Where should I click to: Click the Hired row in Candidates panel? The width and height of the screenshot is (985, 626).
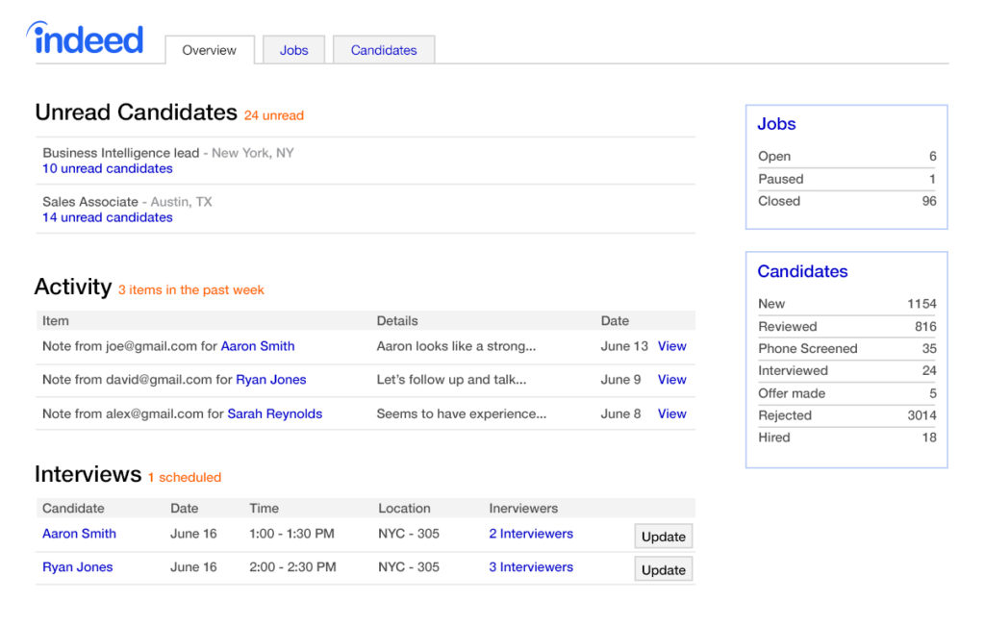(846, 438)
